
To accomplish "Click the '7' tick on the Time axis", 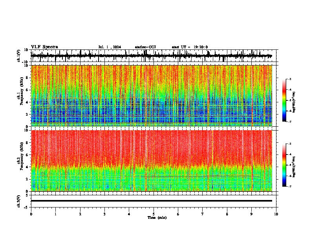I will (x=203, y=214).
